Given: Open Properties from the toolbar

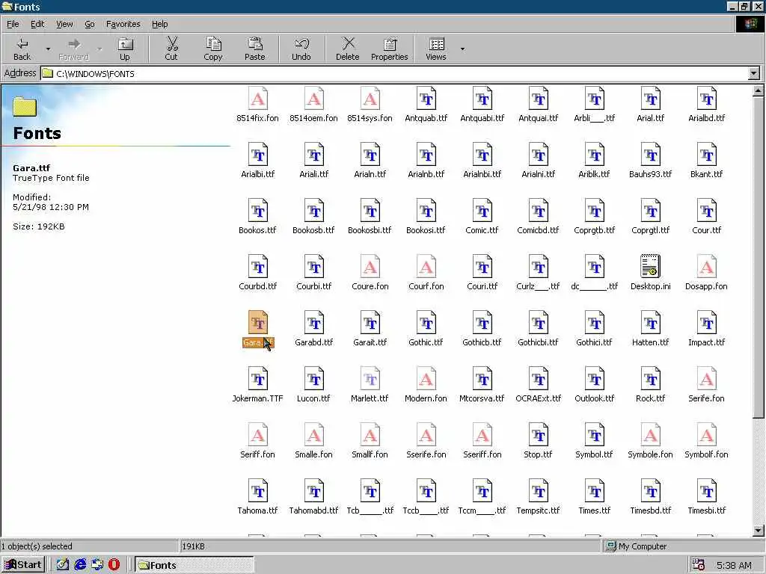Looking at the screenshot, I should [389, 49].
